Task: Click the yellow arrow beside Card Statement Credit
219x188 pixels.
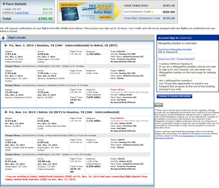Action: coord(152,12)
